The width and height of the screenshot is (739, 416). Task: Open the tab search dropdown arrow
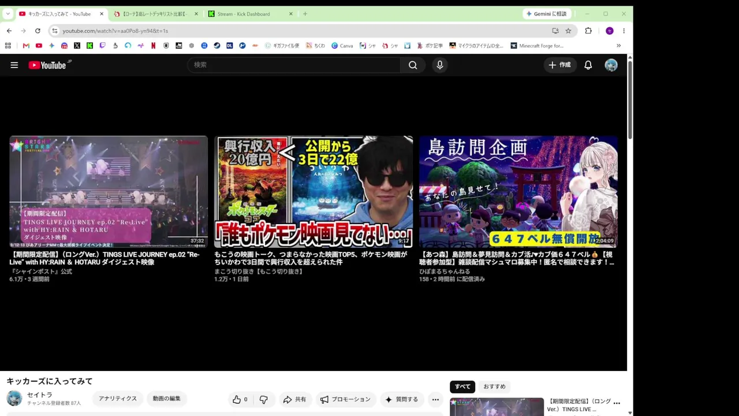(8, 14)
